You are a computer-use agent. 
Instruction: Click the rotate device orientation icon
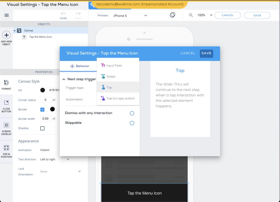[172, 15]
